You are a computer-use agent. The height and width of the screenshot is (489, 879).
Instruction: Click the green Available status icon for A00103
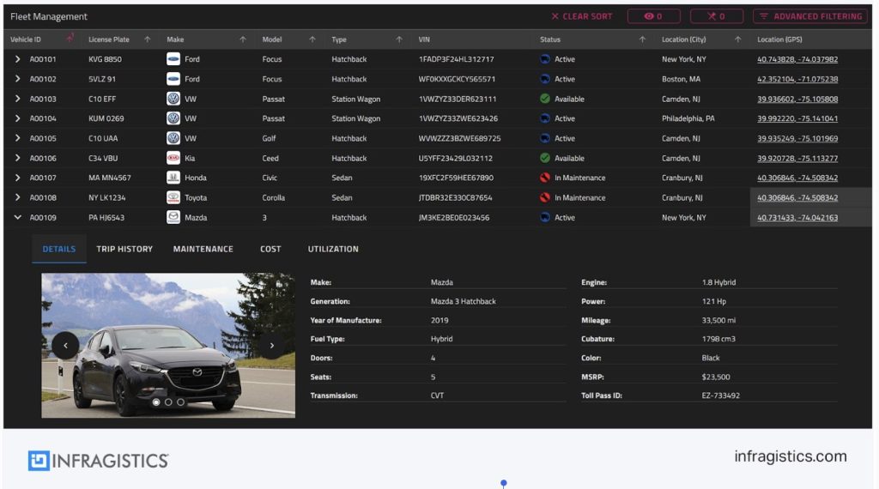click(545, 99)
